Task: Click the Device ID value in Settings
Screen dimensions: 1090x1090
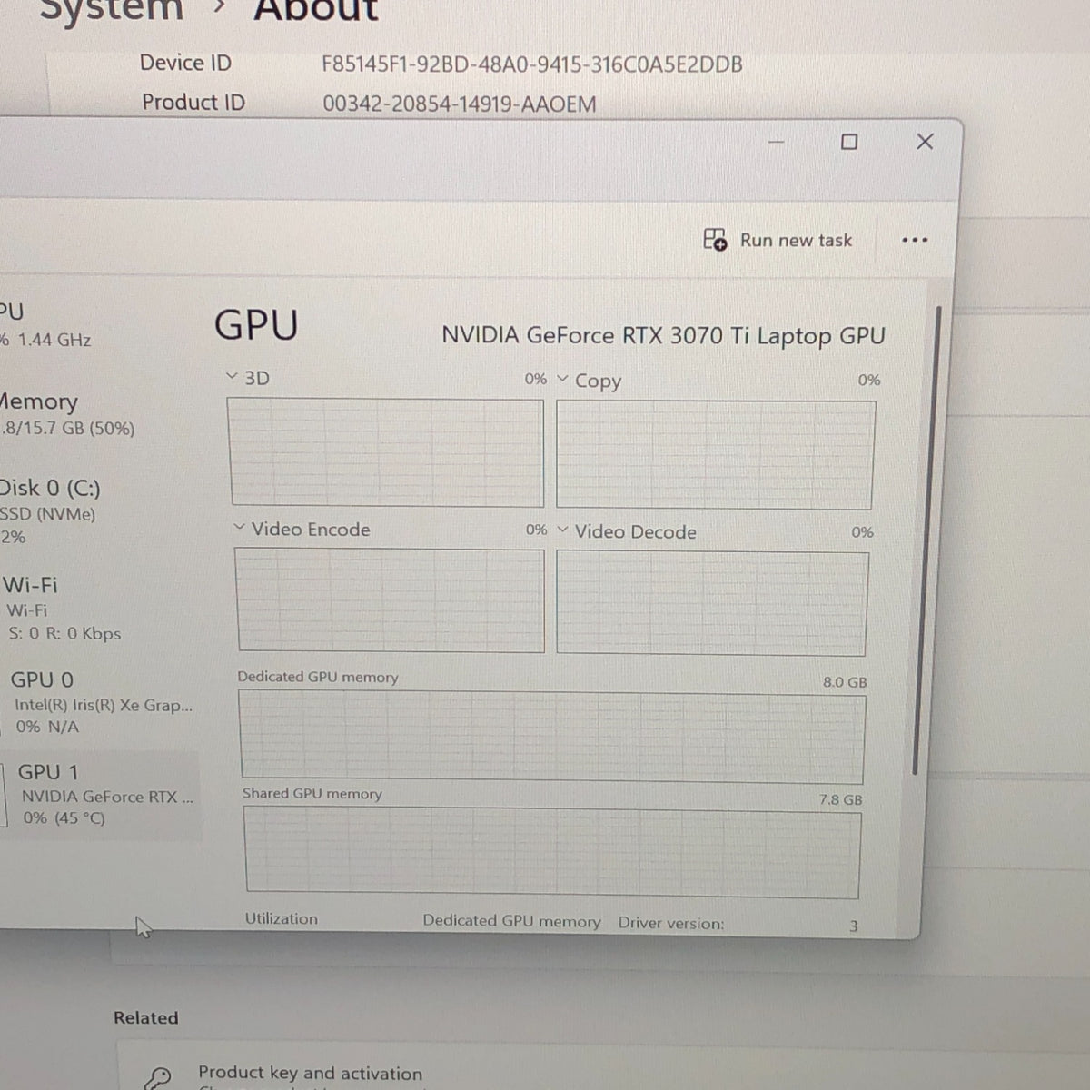Action: tap(532, 64)
